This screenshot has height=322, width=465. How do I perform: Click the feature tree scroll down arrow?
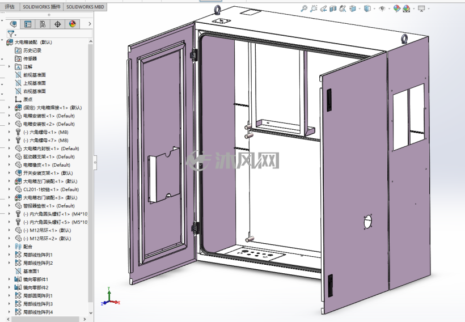point(91,312)
